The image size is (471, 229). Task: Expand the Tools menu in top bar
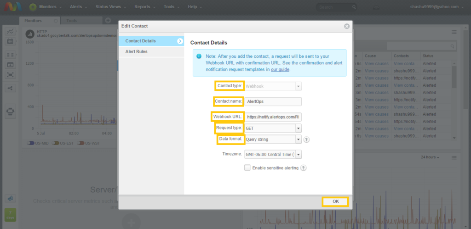(x=171, y=7)
